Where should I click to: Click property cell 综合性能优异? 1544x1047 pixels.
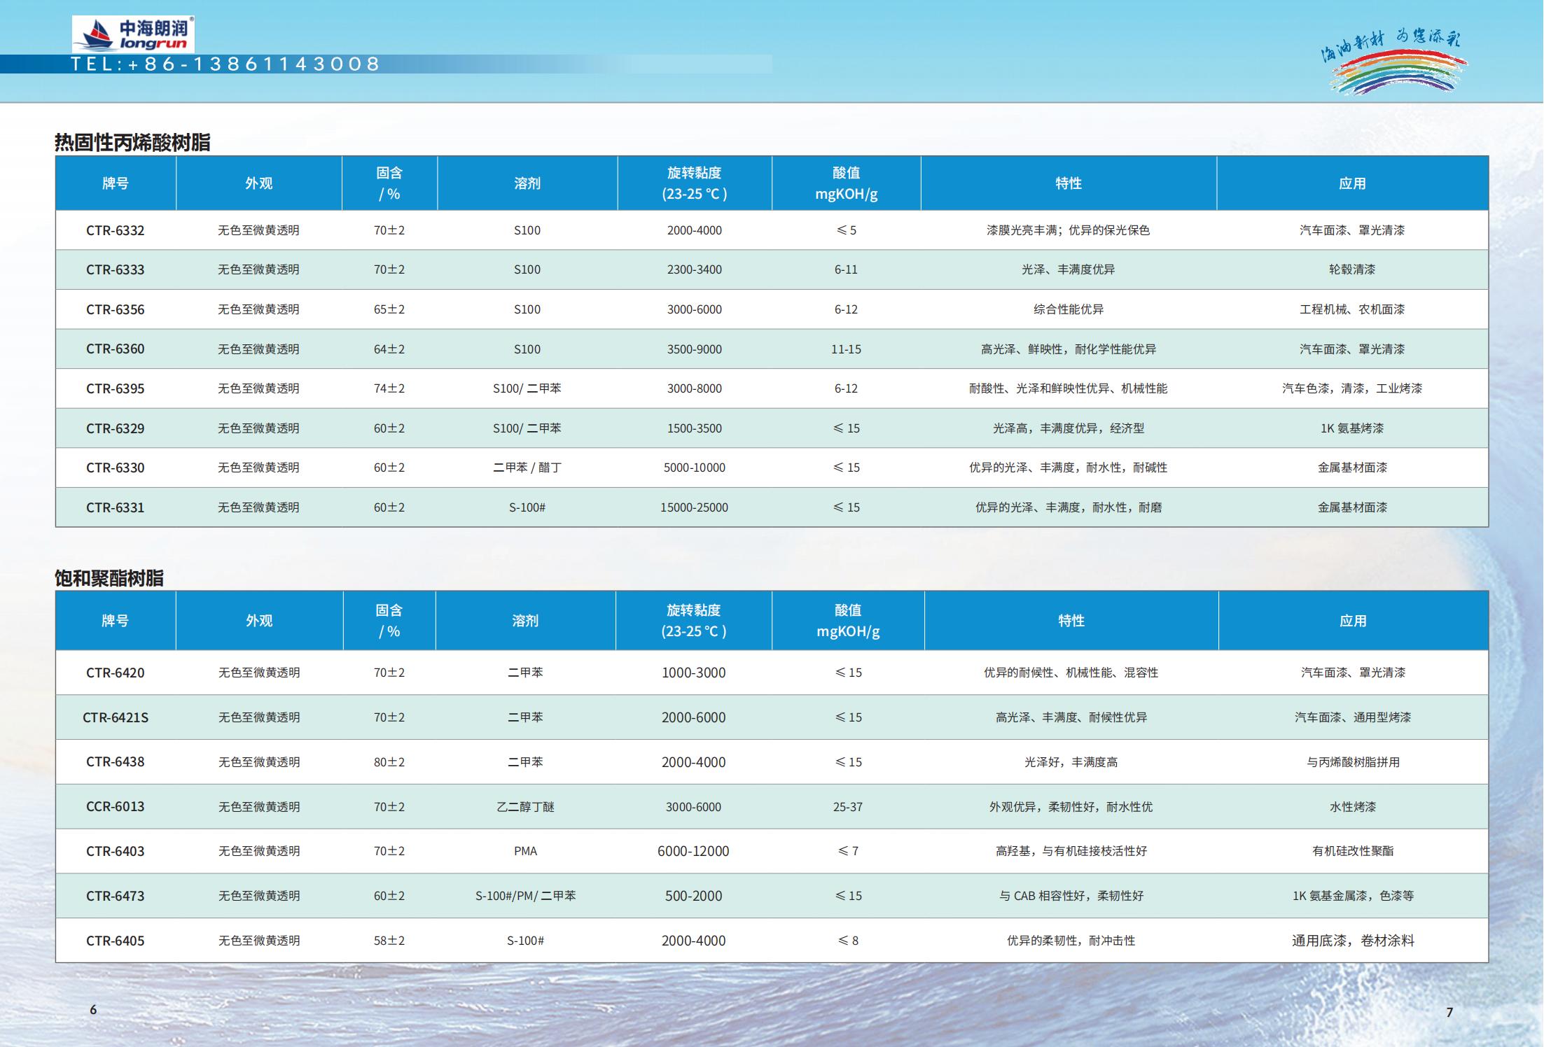click(1069, 309)
